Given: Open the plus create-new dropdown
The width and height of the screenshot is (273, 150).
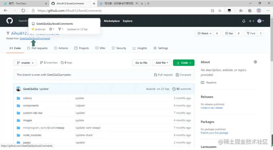Looking at the screenshot, I should click(251, 21).
